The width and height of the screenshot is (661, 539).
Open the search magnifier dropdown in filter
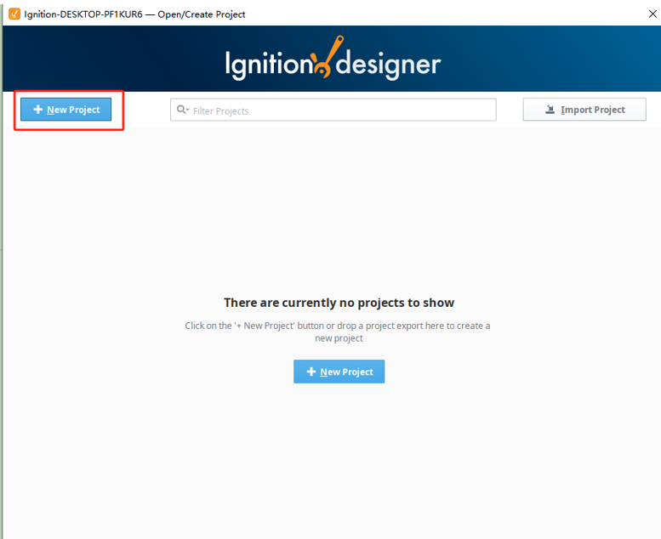pos(183,110)
